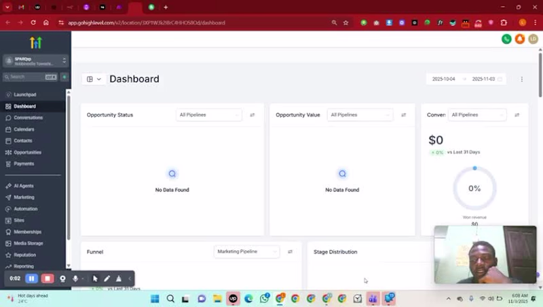
Task: Click the Sites sidebar icon
Action: coord(8,220)
